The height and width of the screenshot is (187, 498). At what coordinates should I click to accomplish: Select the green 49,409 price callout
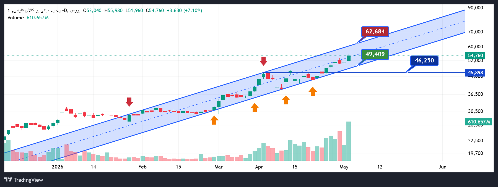(375, 54)
